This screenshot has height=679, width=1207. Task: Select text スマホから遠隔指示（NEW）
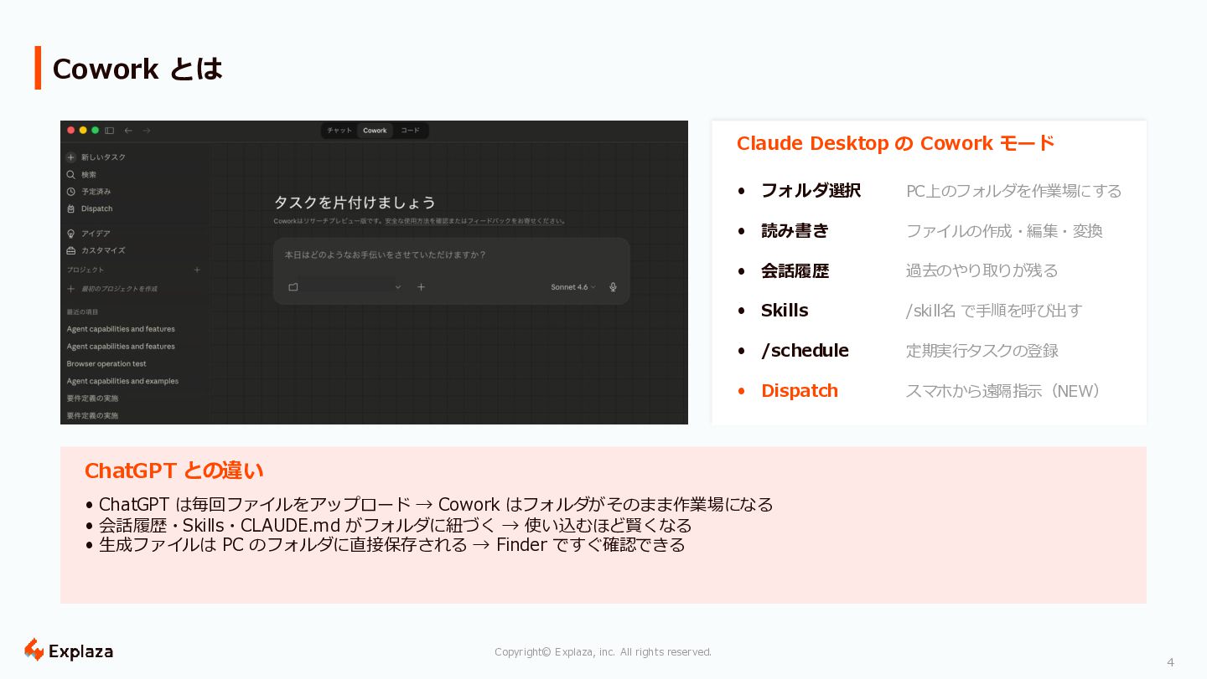pos(1003,391)
